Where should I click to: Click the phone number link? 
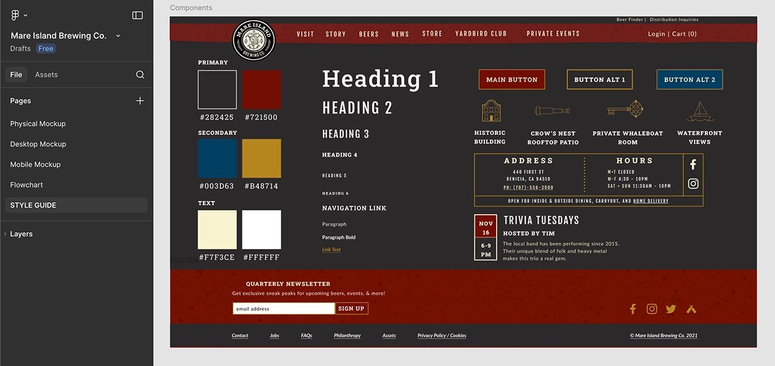point(528,187)
